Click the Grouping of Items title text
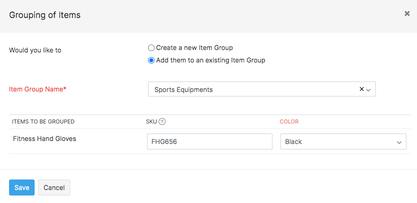This screenshot has height=203, width=417. coord(45,15)
